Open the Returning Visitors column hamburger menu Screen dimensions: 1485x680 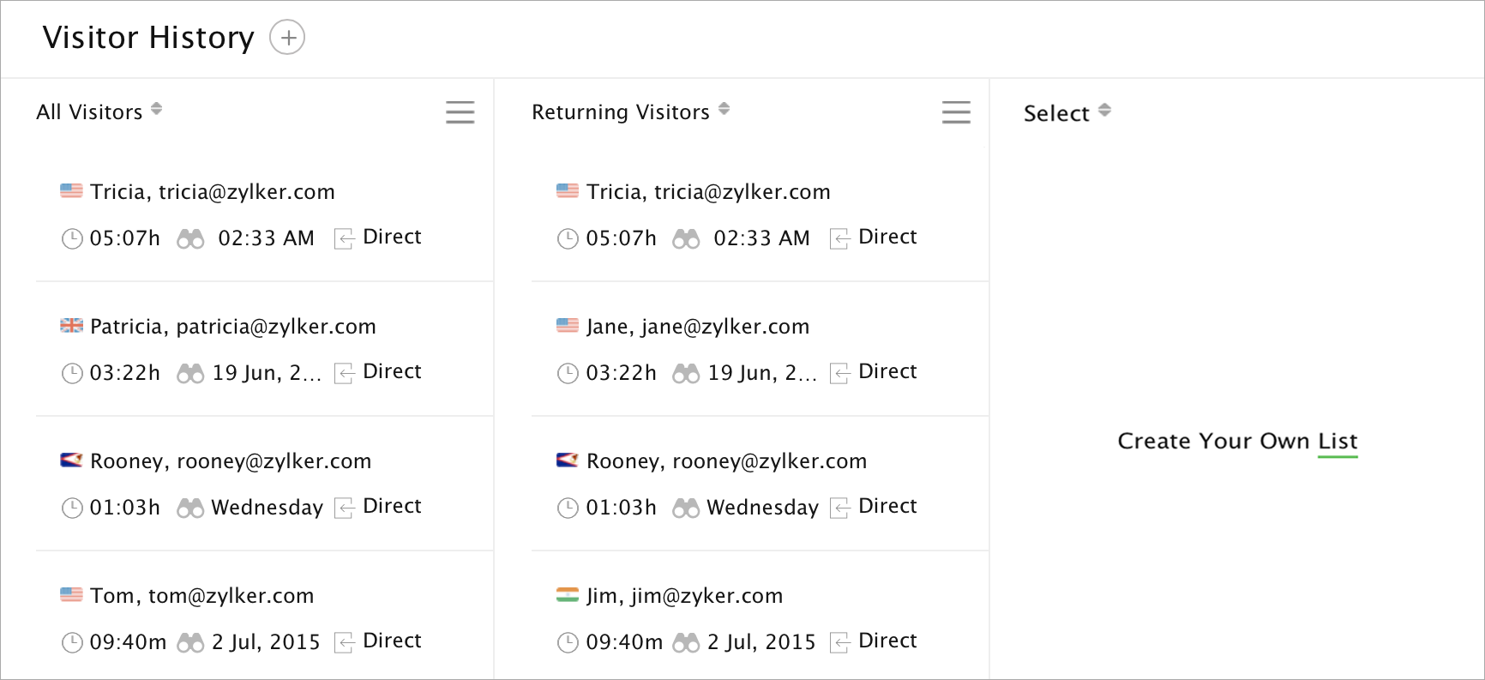(x=956, y=112)
